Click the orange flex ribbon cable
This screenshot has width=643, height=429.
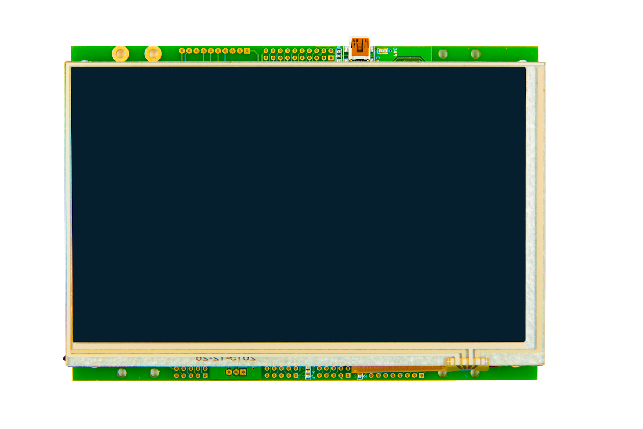[x=398, y=369]
